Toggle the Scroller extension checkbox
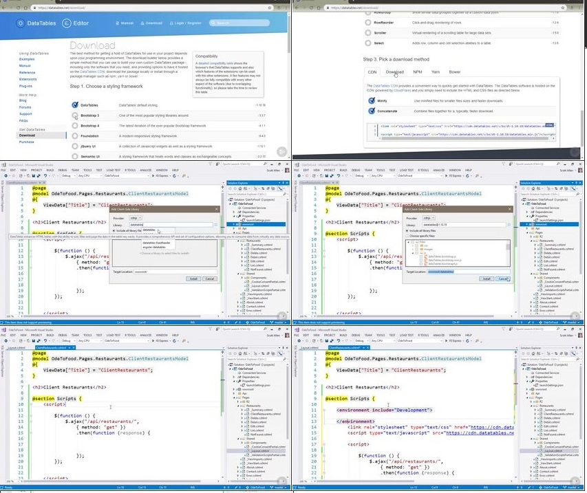Viewport: 587px width, 493px height. tap(368, 33)
